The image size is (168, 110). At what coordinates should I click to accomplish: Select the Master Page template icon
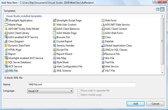click(6, 24)
